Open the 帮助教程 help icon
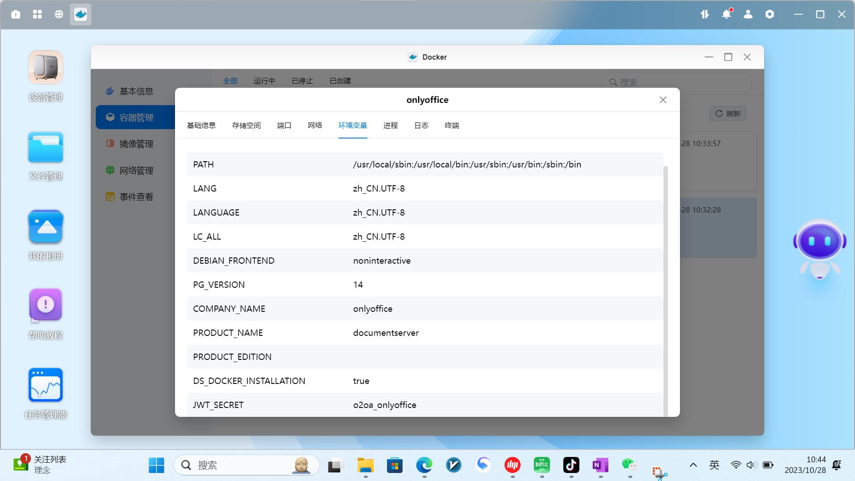Viewport: 855px width, 481px height. [x=45, y=305]
